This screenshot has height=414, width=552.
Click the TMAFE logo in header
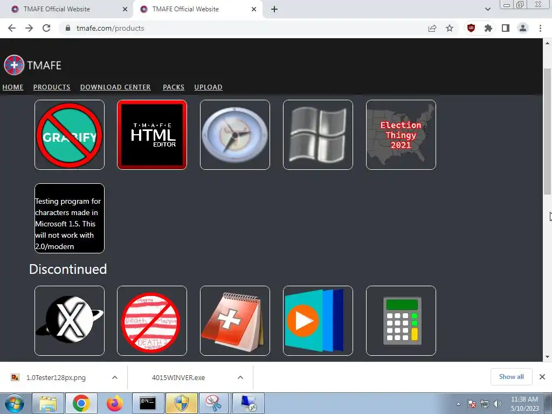point(32,65)
